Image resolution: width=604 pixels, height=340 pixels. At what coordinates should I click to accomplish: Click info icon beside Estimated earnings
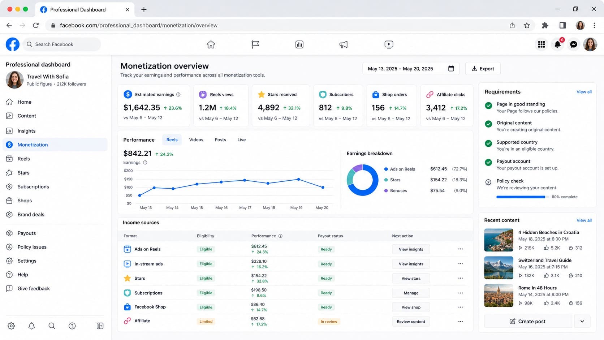[178, 95]
